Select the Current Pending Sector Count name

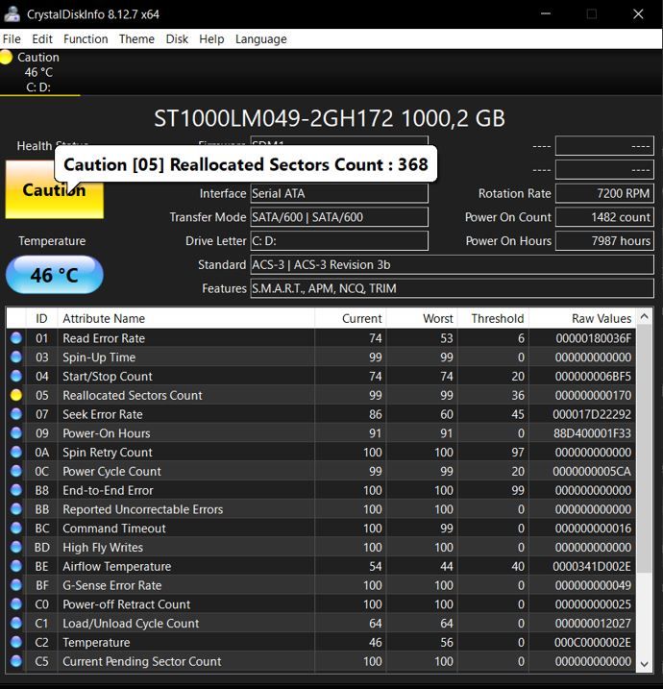142,661
